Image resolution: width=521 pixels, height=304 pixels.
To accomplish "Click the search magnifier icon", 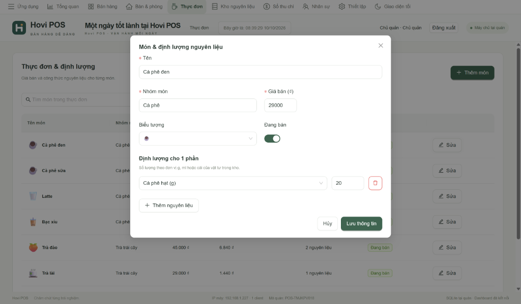I will 28,99.
